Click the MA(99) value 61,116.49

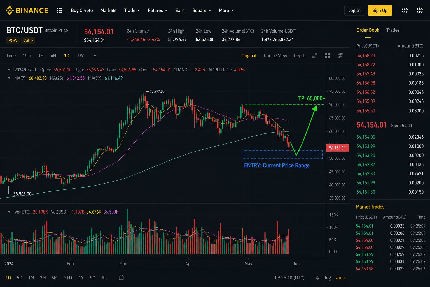(114, 78)
